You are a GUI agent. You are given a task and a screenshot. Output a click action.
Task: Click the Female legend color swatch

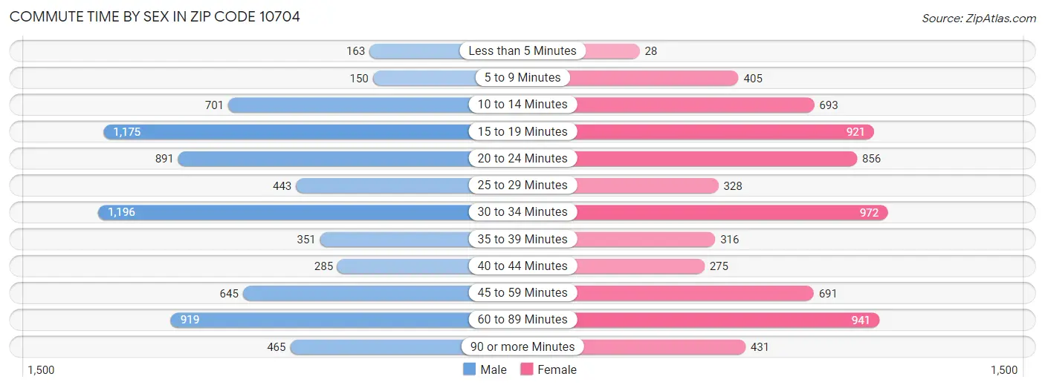click(527, 369)
